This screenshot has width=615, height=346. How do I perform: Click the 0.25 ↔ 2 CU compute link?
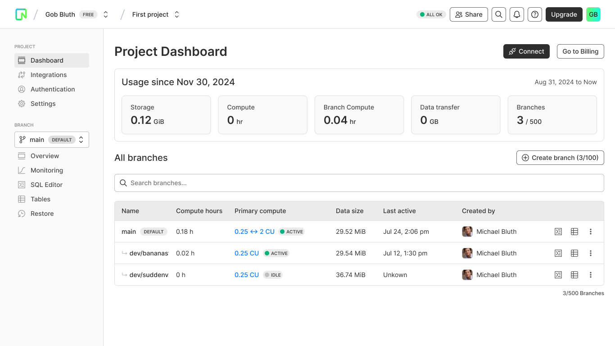pos(254,232)
